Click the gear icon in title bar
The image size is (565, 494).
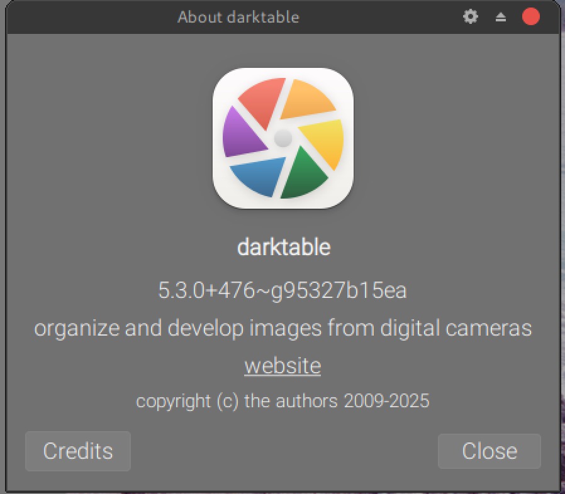pos(471,16)
